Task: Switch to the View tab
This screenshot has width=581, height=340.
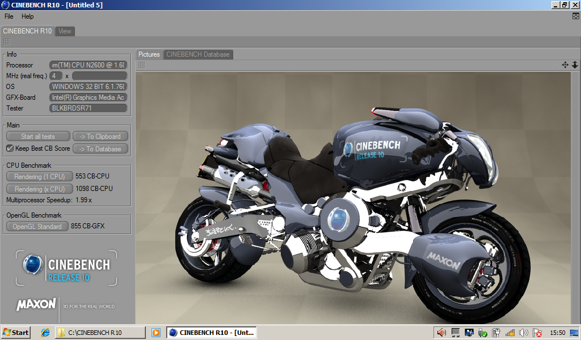Action: [x=65, y=31]
